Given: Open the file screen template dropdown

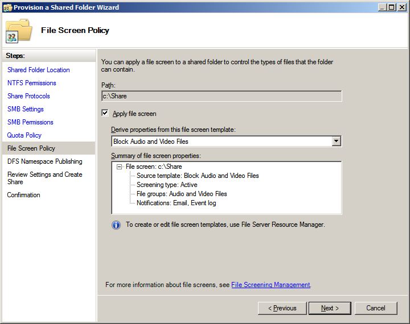Looking at the screenshot, I should (x=337, y=141).
